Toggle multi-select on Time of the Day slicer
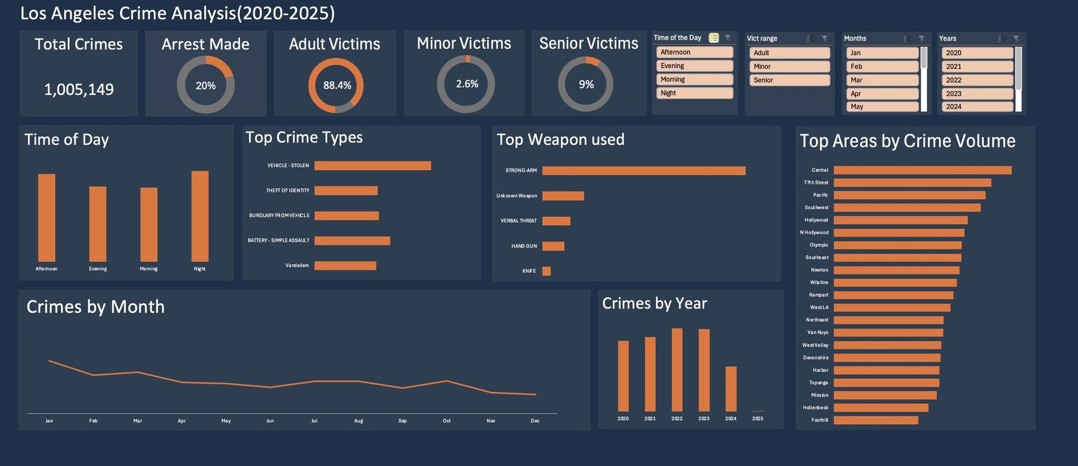1078x466 pixels. click(x=714, y=38)
